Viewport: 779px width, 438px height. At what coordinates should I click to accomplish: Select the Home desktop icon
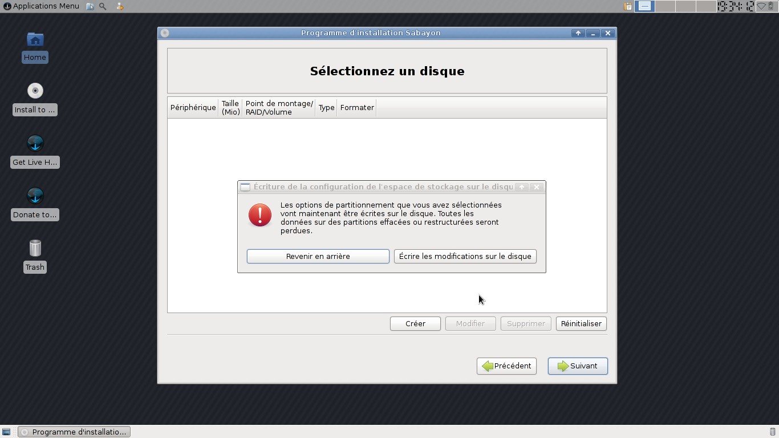click(35, 47)
